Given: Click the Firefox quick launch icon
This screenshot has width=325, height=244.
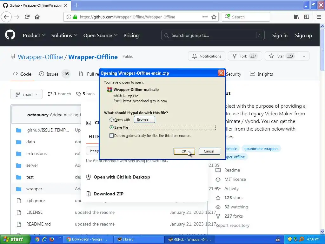Looking at the screenshot, I should pos(52,239).
